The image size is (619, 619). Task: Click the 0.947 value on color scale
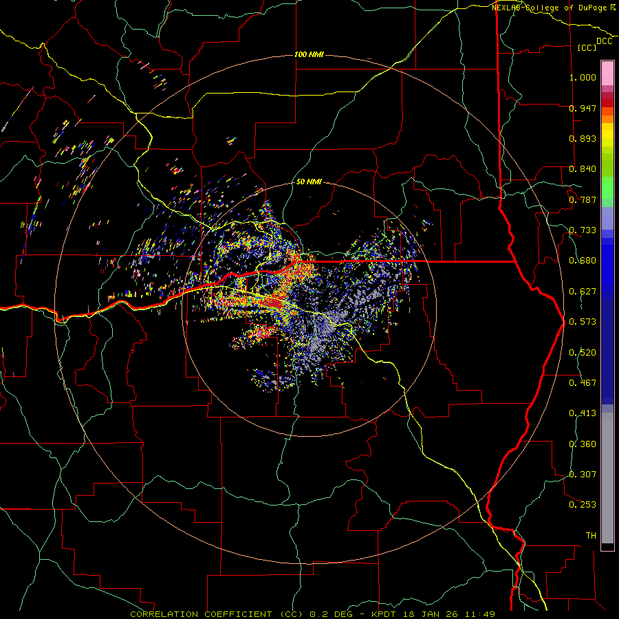click(x=583, y=108)
